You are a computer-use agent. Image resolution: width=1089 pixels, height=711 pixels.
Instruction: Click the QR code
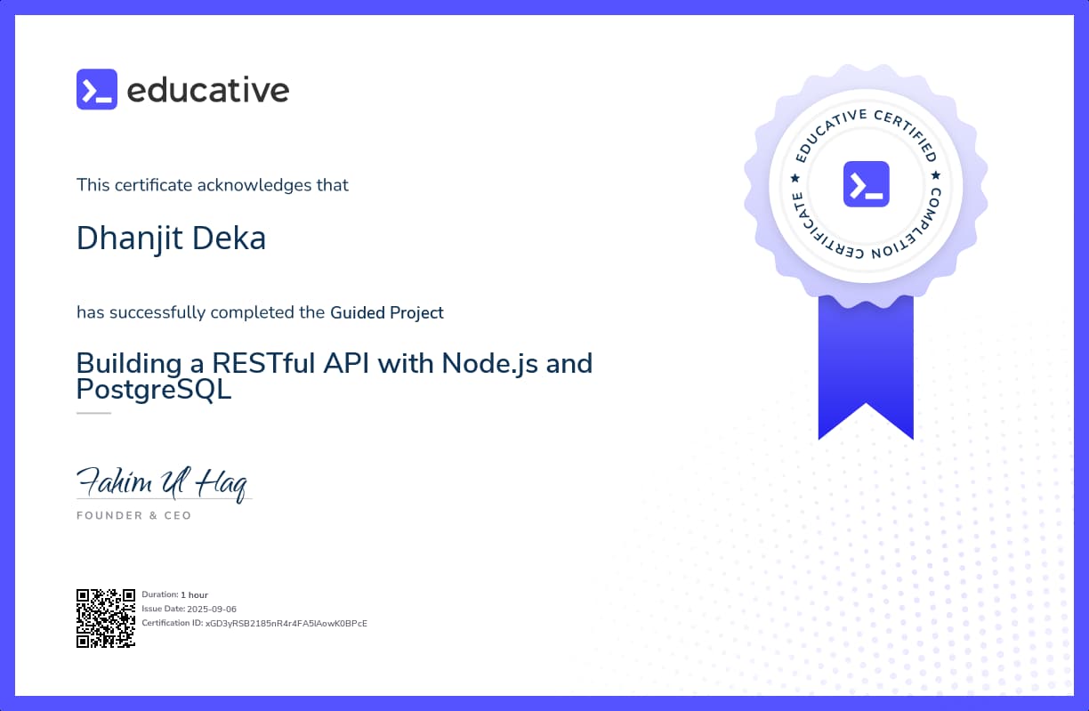click(105, 618)
